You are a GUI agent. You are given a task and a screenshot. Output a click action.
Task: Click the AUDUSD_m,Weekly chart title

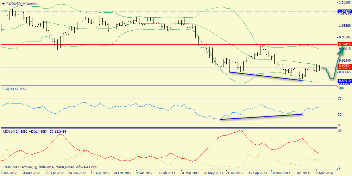22,4
